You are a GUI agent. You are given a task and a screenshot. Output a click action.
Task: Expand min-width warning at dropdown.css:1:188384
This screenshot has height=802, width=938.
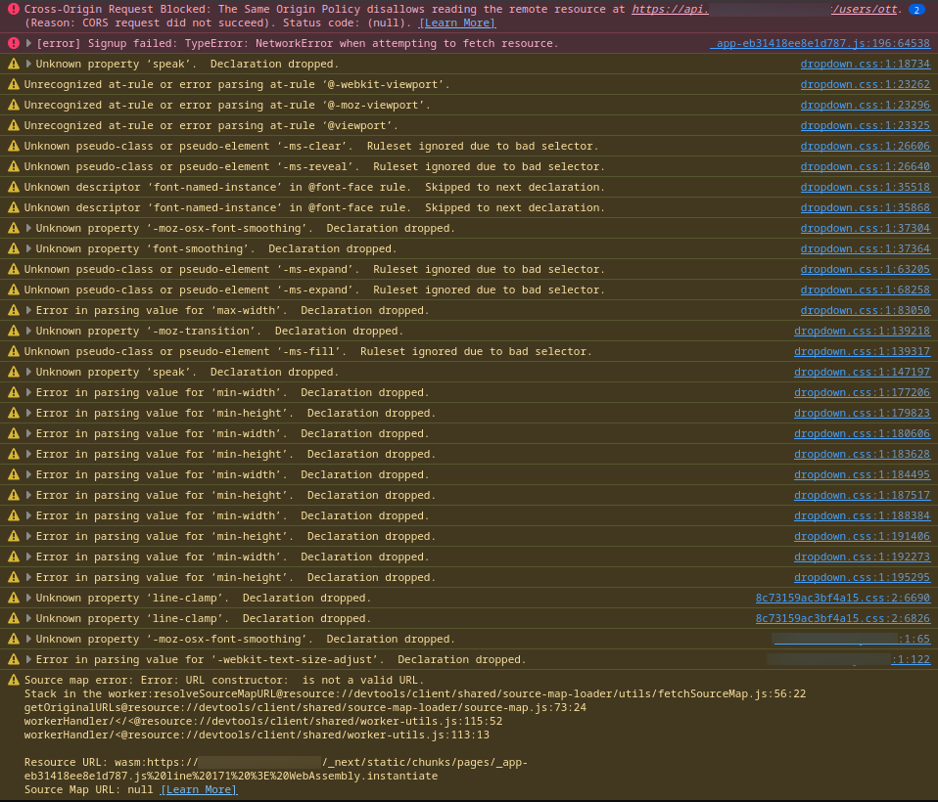tap(28, 515)
